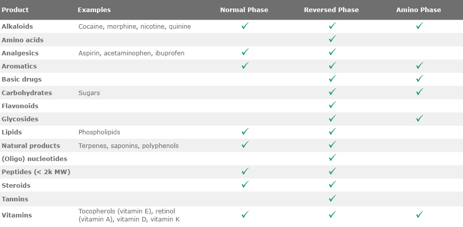This screenshot has height=227, width=463.
Task: Click the Reversed Phase column header
Action: coord(331,10)
